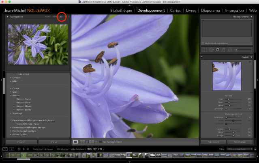Adjust the Luminance noise reduction slider
259x163 pixels.
coord(233,117)
